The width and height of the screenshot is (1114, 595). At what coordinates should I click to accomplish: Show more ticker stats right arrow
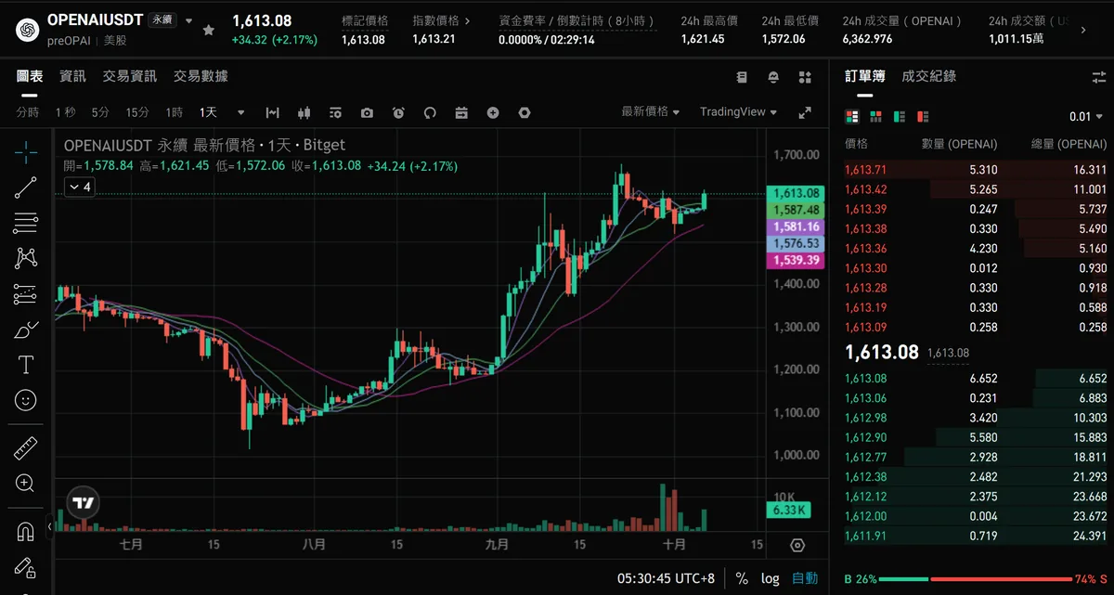coord(1083,30)
